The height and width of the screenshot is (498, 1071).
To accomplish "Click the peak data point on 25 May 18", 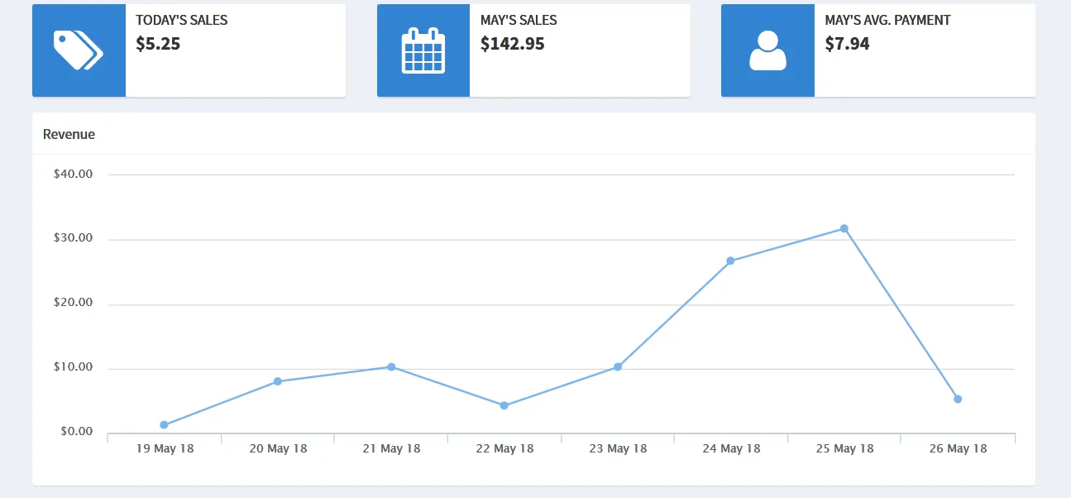I will click(844, 228).
